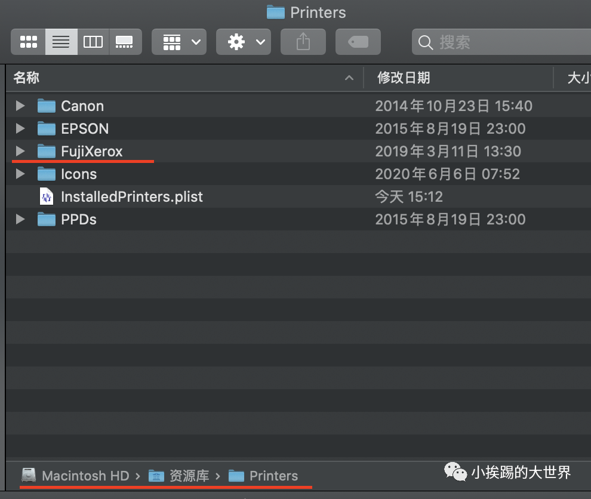
Task: Click the 今天 15:12 date cell
Action: point(409,196)
